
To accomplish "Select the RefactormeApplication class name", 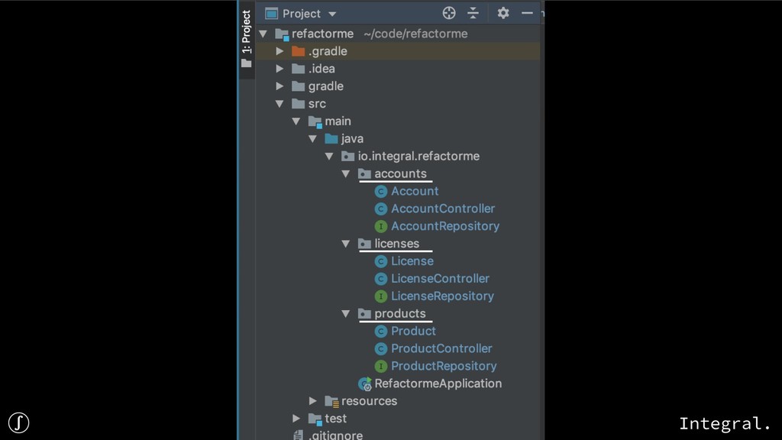I will [438, 383].
